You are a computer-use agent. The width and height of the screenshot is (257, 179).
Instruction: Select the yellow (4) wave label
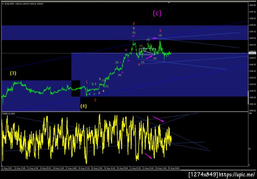tap(84, 106)
